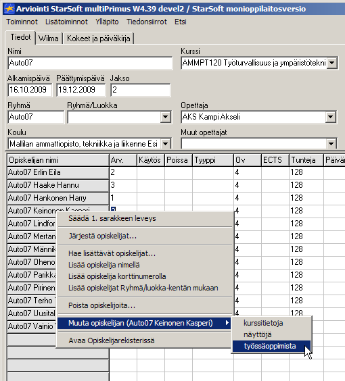
Task: Switch to Kokeet ja päiväkirja tab
Action: pos(99,39)
